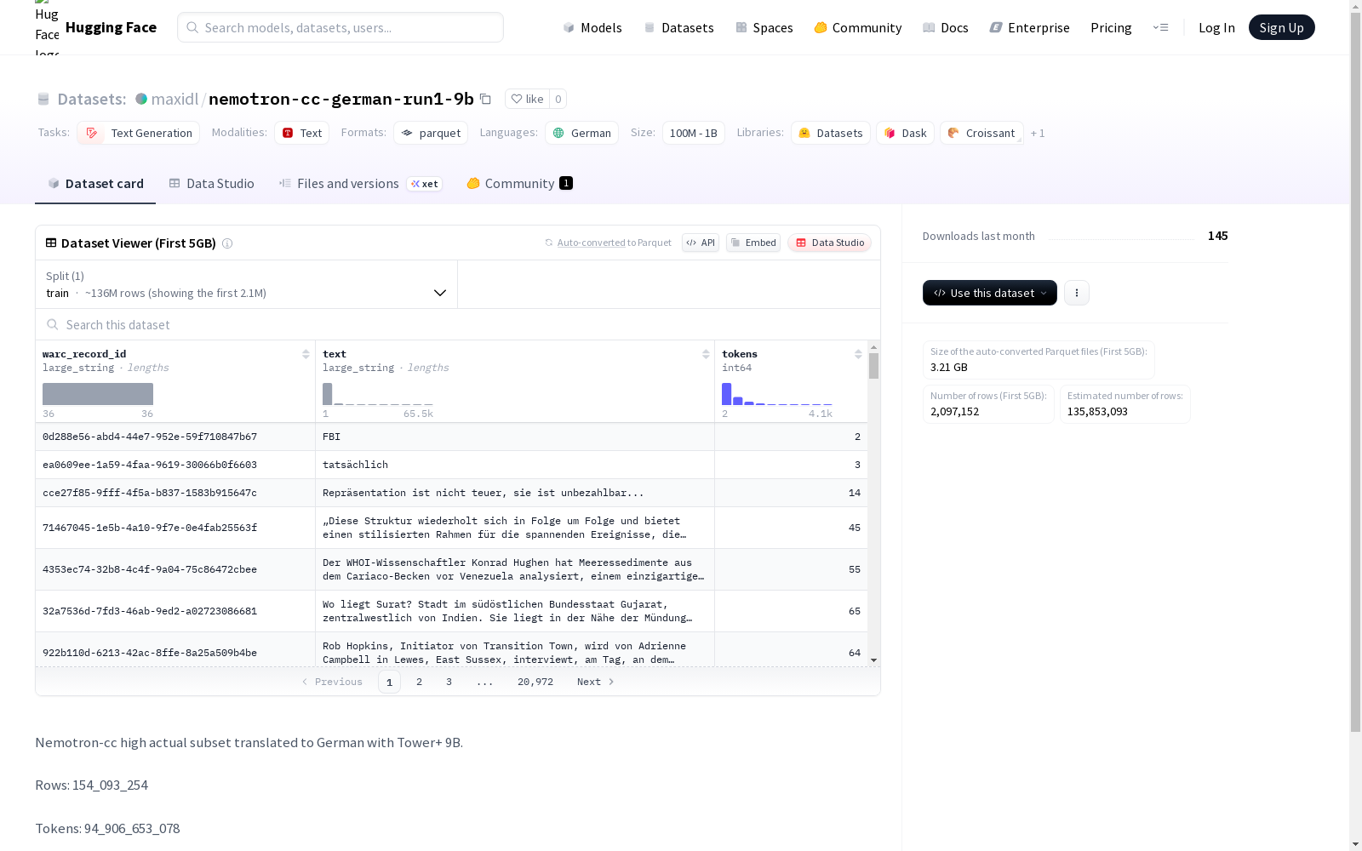Switch to the Dataset card tab
Screen dimensions: 1362x851
coord(95,183)
